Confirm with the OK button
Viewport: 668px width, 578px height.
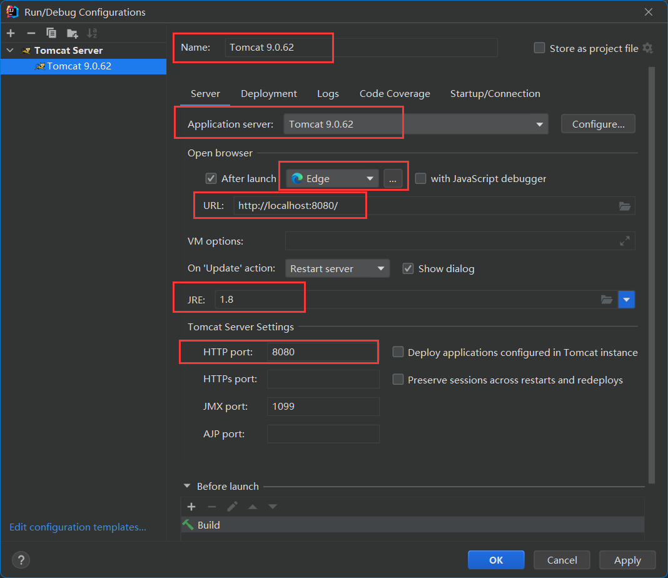click(496, 560)
